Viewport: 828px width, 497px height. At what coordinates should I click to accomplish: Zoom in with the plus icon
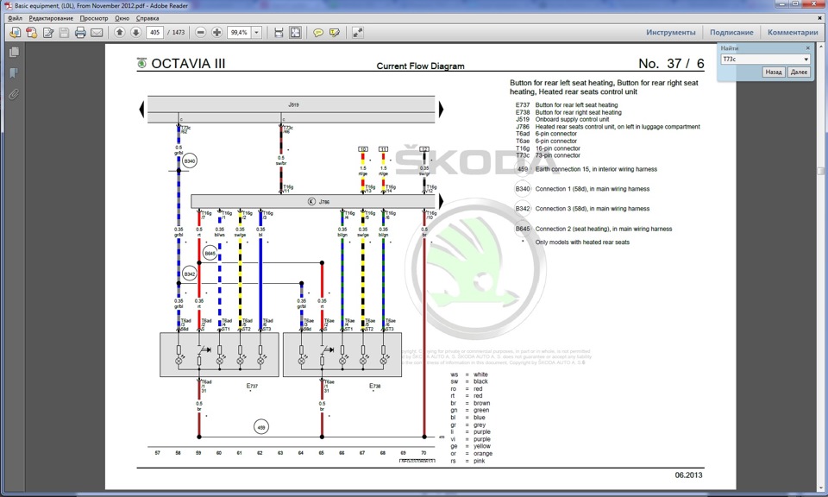pyautogui.click(x=216, y=32)
